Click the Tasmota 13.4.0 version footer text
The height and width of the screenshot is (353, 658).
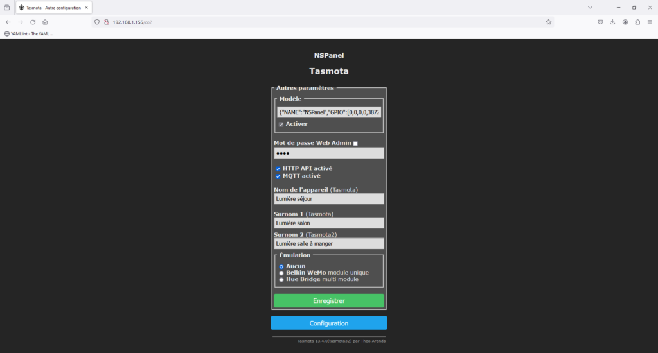[341, 341]
